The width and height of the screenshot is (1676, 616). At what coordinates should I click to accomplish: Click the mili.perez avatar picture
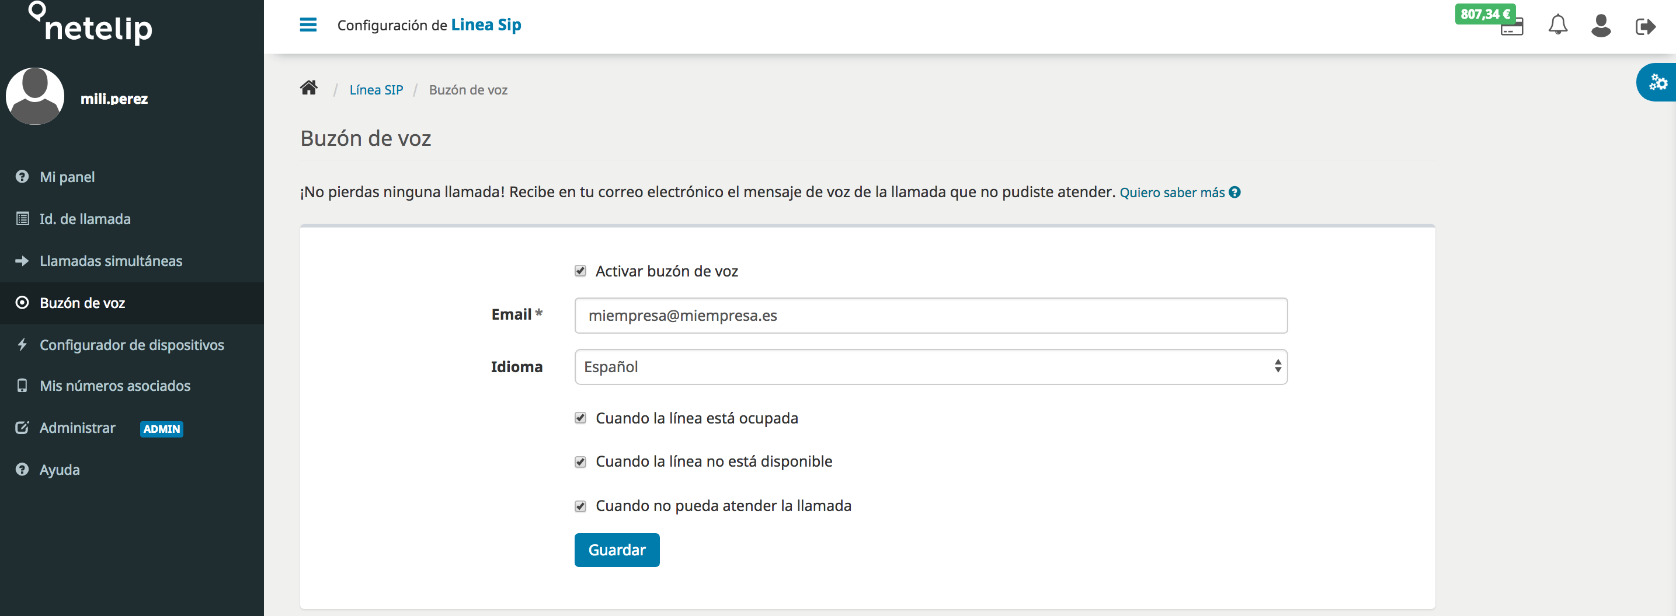[35, 96]
